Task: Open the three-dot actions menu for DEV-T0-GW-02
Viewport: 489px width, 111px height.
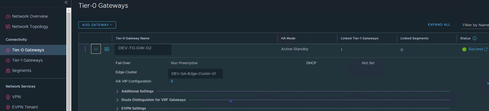Action: pyautogui.click(x=85, y=49)
